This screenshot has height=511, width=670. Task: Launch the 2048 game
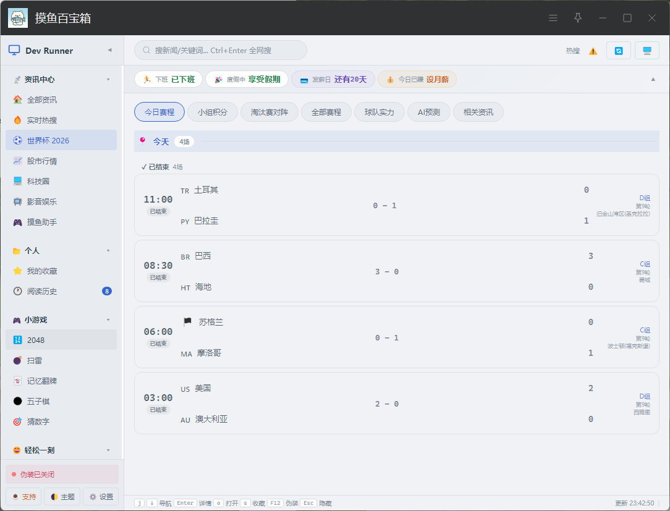pos(61,340)
